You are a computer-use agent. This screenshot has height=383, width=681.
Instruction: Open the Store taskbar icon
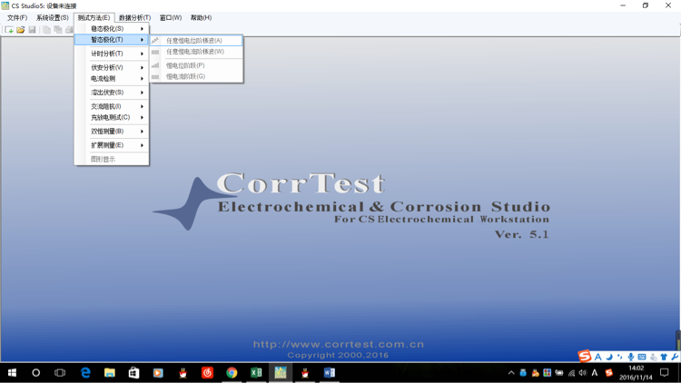[133, 373]
